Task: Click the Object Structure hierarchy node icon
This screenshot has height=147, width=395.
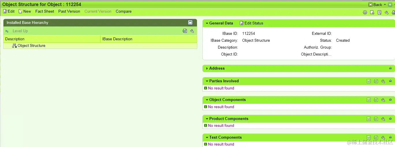Action: coord(14,45)
